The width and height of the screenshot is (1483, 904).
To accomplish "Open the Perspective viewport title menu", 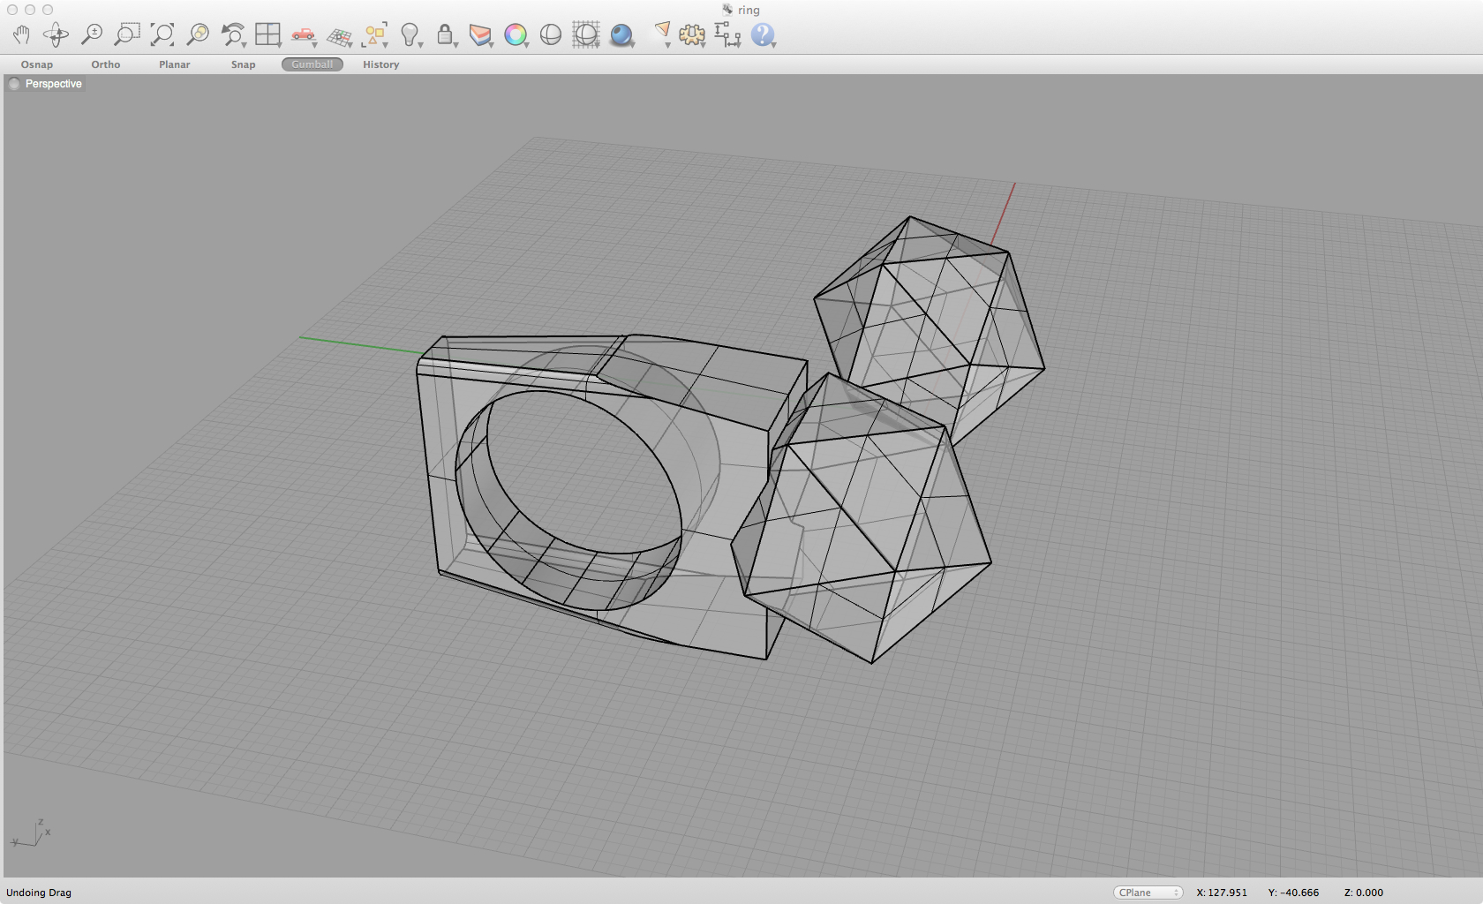I will pos(54,84).
